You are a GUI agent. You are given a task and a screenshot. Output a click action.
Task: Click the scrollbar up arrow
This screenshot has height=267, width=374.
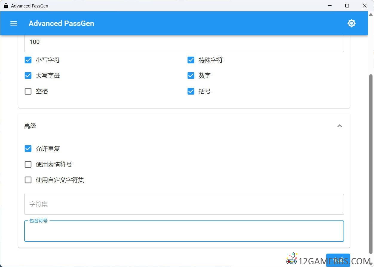pos(371,14)
